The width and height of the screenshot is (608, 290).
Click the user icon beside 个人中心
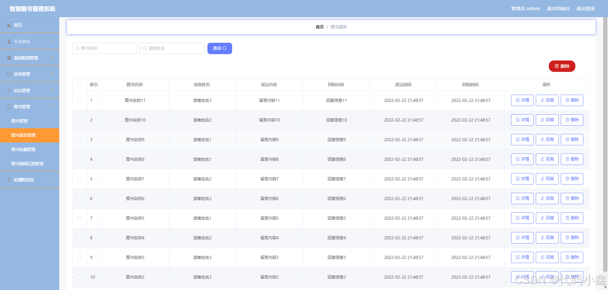[x=9, y=41]
